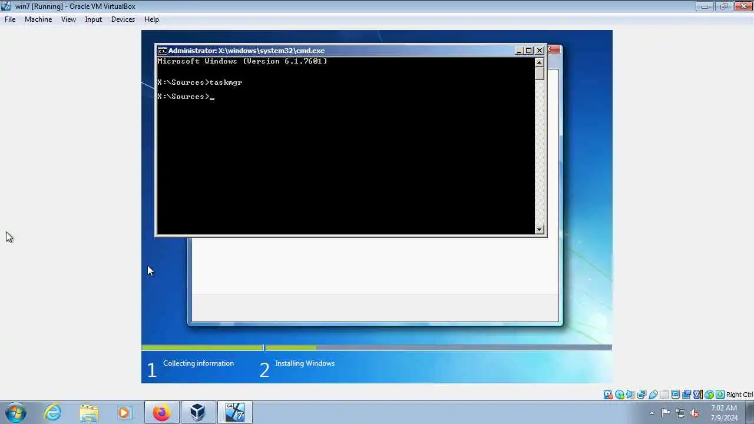Click the keyboard capture arrow icon
The width and height of the screenshot is (754, 424).
point(720,395)
